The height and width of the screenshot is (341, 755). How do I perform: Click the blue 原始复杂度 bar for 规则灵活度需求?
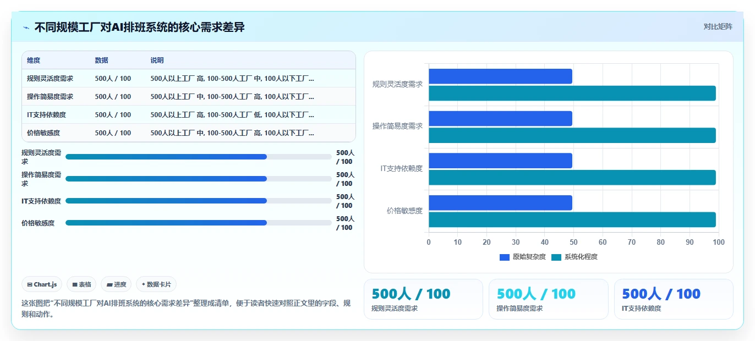click(500, 76)
